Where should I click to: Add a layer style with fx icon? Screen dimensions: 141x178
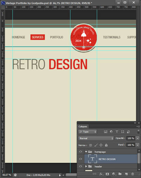[x=101, y=174]
